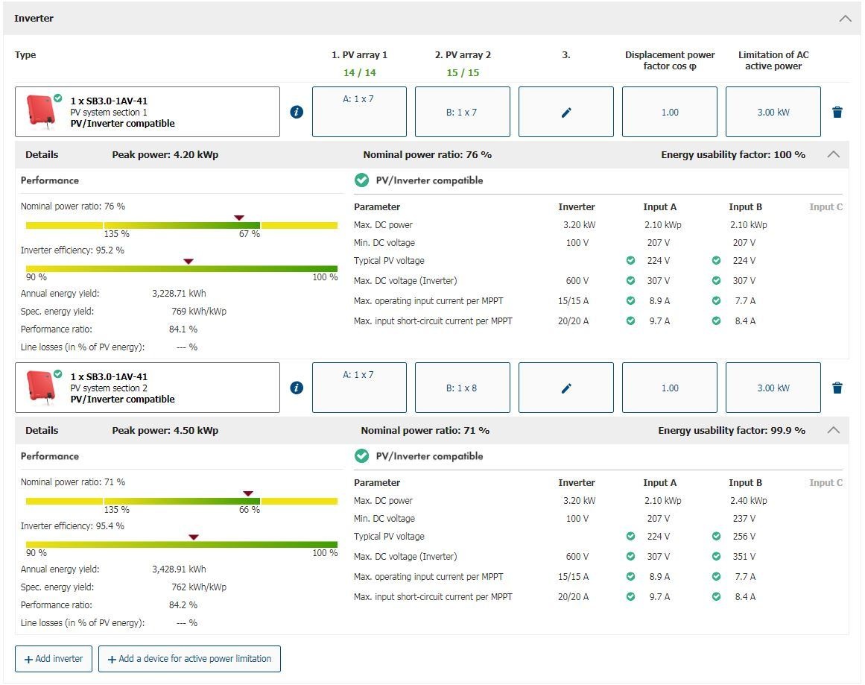865x685 pixels.
Task: Click inverter efficiency marker at 95.4 %
Action: pyautogui.click(x=194, y=537)
